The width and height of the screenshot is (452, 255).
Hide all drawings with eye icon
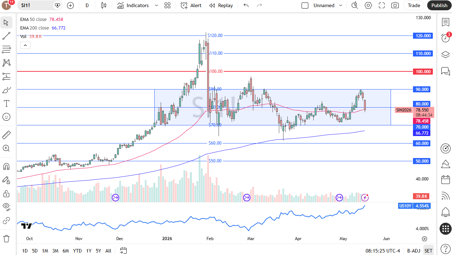tap(6, 207)
